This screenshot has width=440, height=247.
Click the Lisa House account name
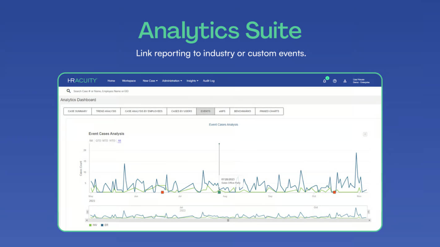[359, 80]
